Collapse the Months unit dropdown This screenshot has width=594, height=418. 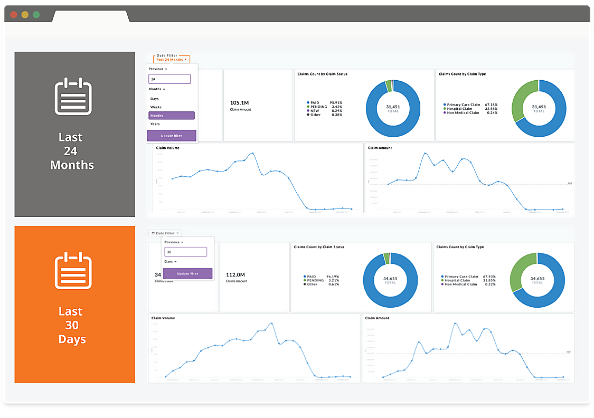[157, 89]
